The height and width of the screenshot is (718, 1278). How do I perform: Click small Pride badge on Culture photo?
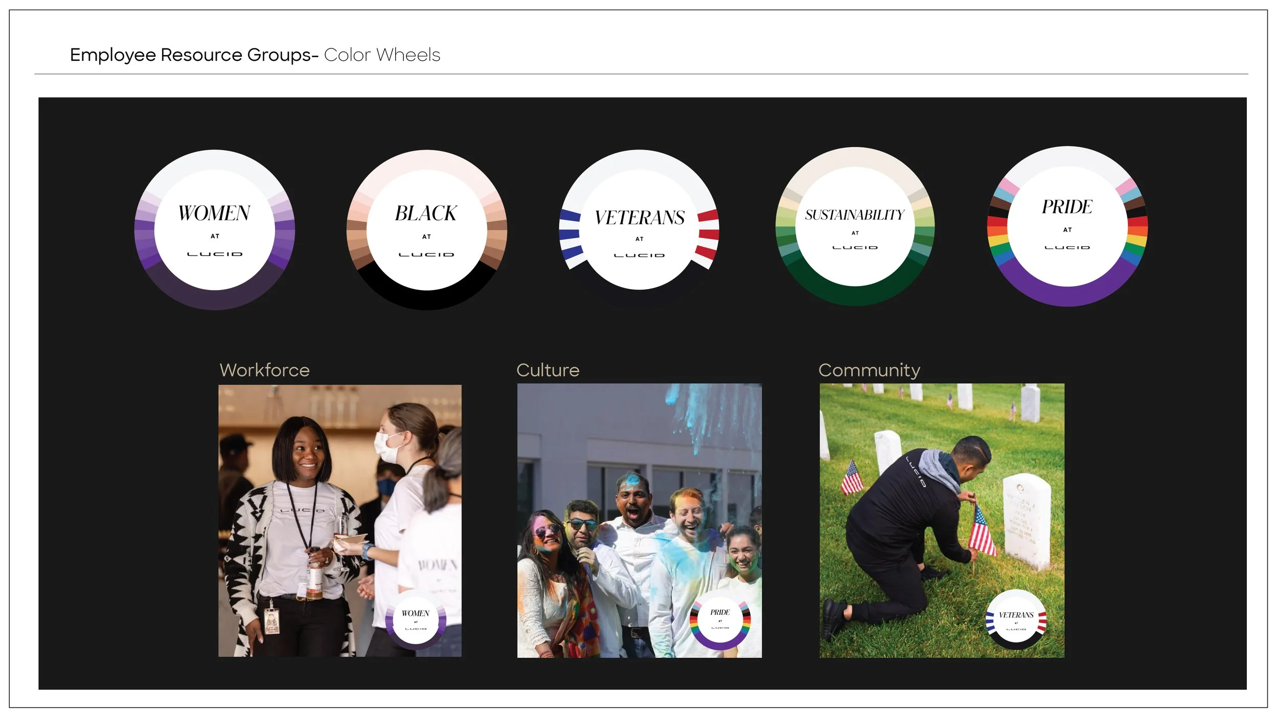[720, 619]
